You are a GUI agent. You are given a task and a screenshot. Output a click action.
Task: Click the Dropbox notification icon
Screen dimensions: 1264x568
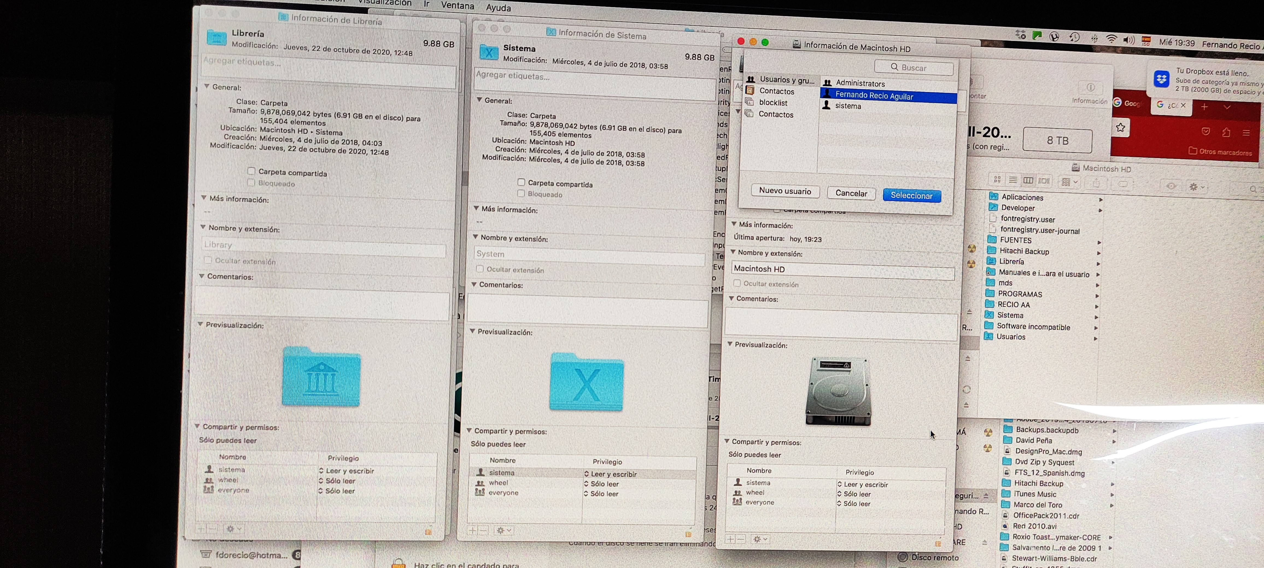1161,78
